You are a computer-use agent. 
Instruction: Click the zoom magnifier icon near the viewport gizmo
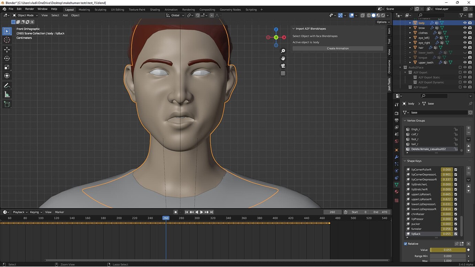pyautogui.click(x=283, y=51)
